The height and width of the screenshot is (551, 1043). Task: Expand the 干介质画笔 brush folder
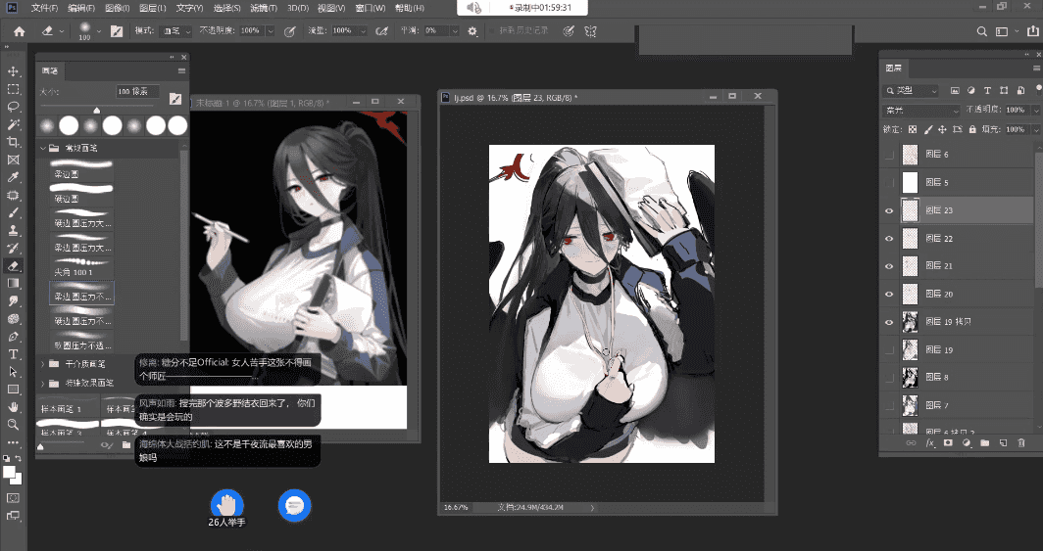coord(43,364)
